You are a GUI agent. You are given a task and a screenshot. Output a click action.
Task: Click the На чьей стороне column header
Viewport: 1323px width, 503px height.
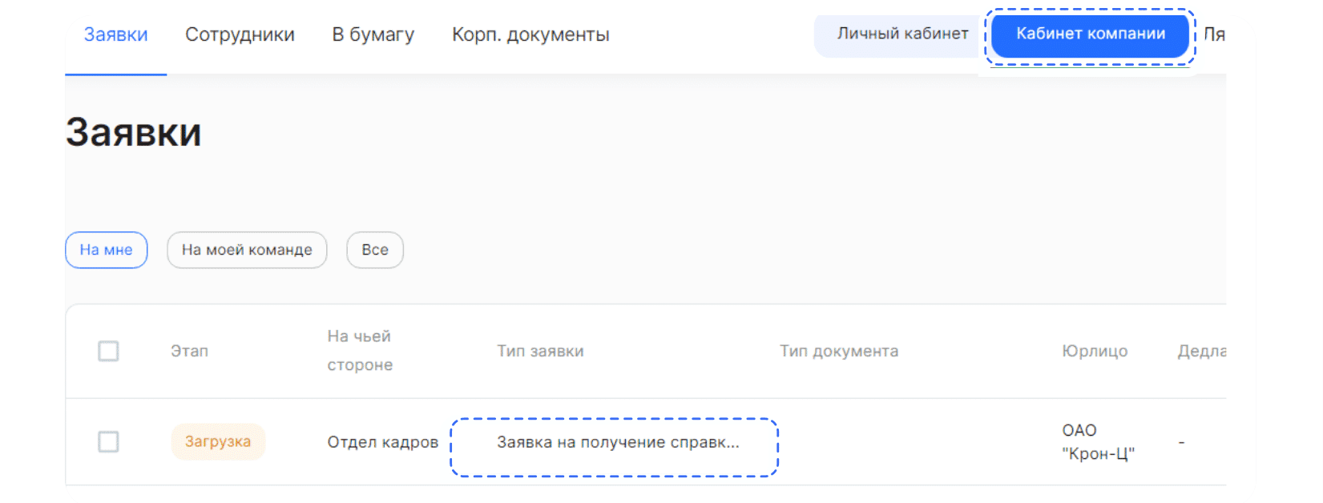pos(360,351)
